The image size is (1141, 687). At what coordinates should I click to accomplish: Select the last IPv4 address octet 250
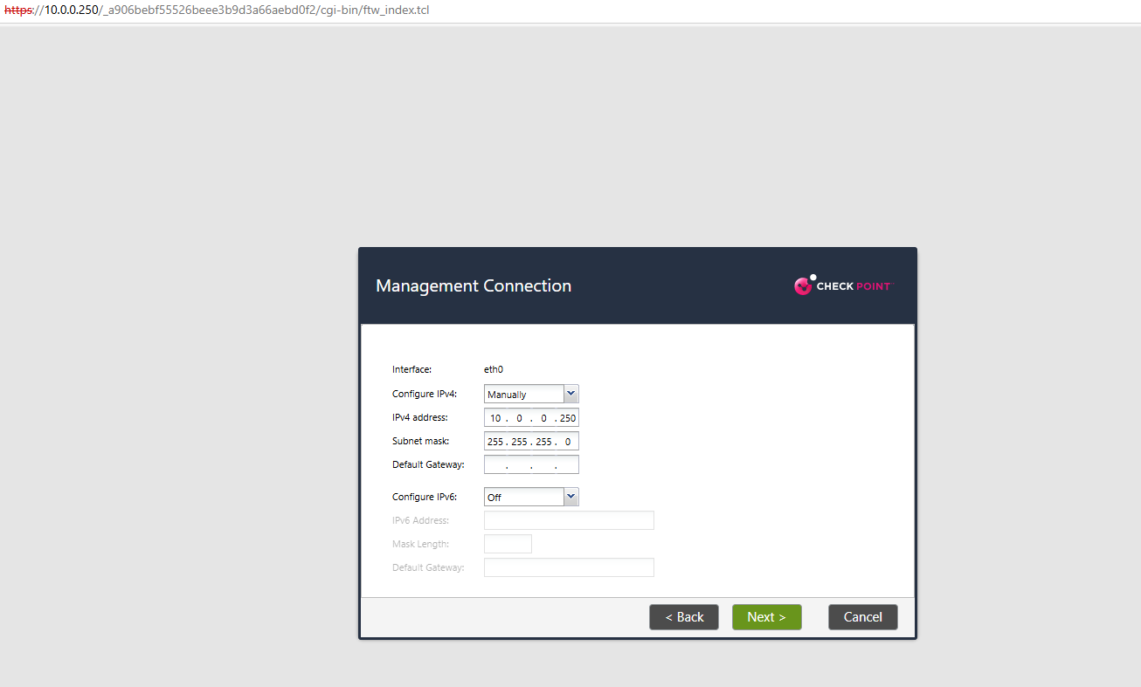pos(568,418)
